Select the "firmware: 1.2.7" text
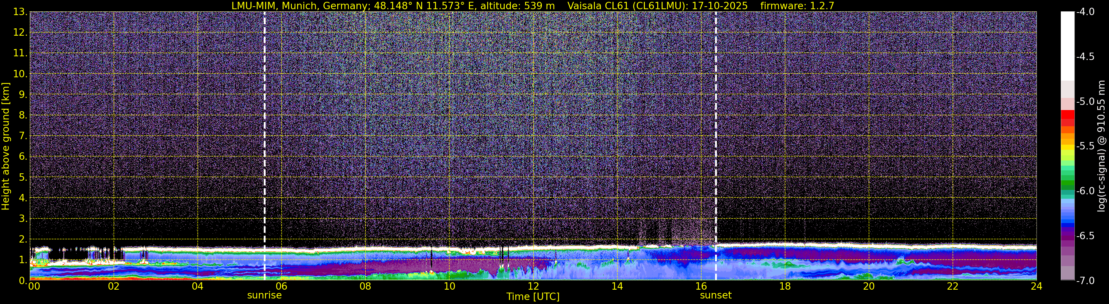Image resolution: width=1109 pixels, height=304 pixels. [797, 6]
